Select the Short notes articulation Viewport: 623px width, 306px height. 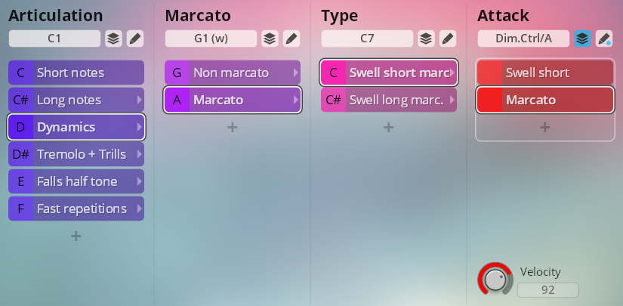[76, 73]
